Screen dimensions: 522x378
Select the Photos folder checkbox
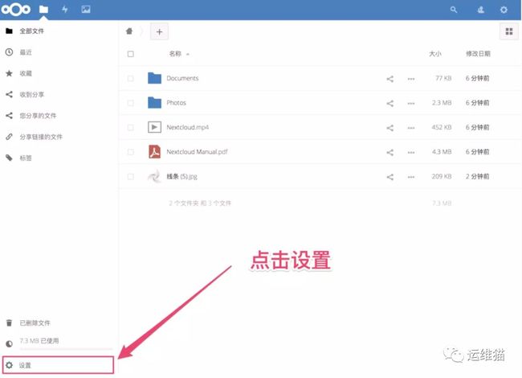[x=130, y=103]
